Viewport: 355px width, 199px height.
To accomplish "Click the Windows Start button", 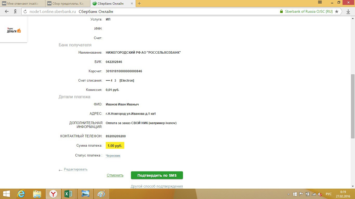I will point(6,194).
